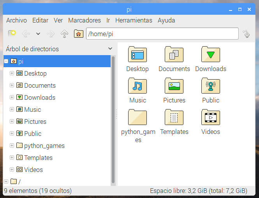This screenshot has width=259, height=198.
Task: Click the go-to-path icon beside address bar
Action: pos(246,34)
